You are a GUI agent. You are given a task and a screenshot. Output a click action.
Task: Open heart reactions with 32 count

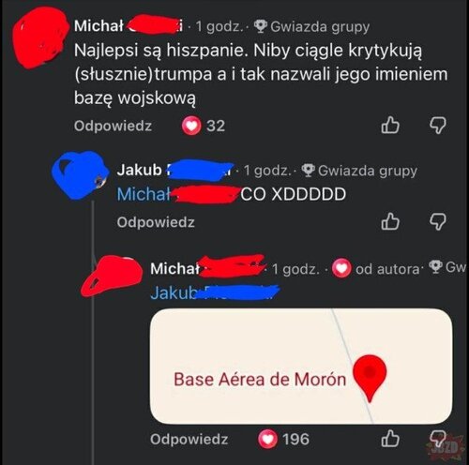click(204, 126)
